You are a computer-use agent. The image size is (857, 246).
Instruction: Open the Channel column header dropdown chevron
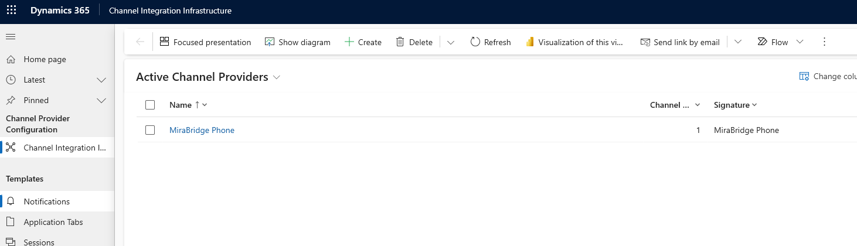click(x=698, y=105)
